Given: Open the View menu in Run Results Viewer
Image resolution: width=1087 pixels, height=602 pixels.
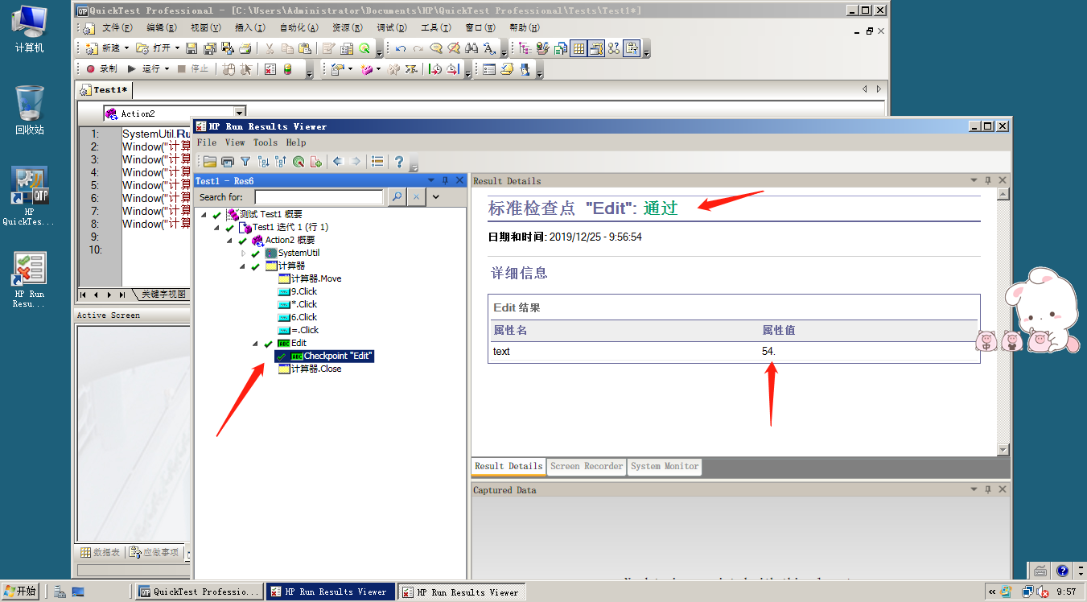Looking at the screenshot, I should (x=235, y=142).
